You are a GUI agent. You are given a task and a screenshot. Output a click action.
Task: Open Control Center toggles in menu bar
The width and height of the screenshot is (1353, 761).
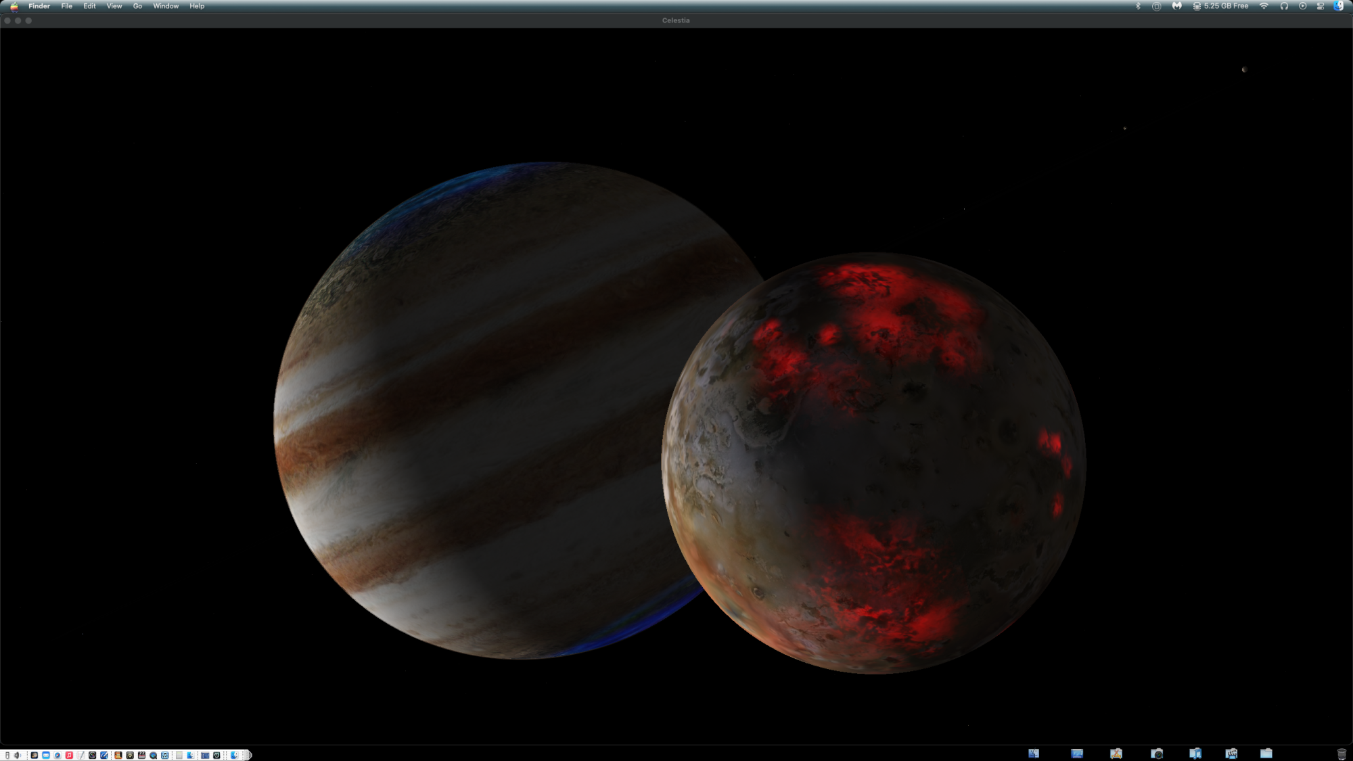point(1320,6)
